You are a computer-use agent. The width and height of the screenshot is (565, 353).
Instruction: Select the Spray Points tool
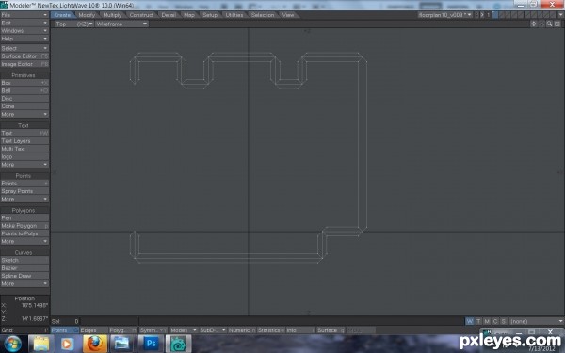point(24,191)
